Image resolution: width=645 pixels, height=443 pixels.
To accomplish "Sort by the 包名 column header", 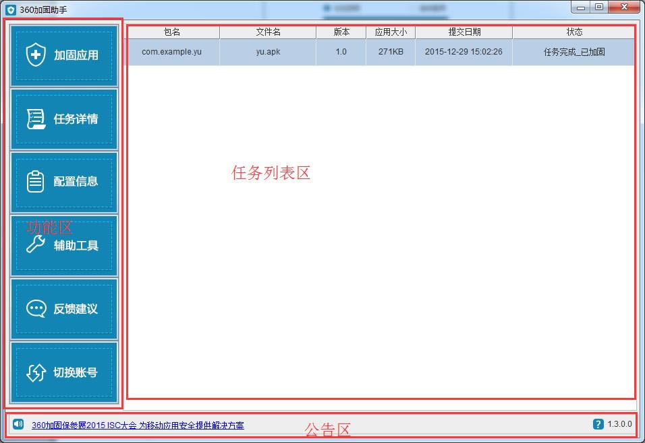I will pyautogui.click(x=173, y=32).
